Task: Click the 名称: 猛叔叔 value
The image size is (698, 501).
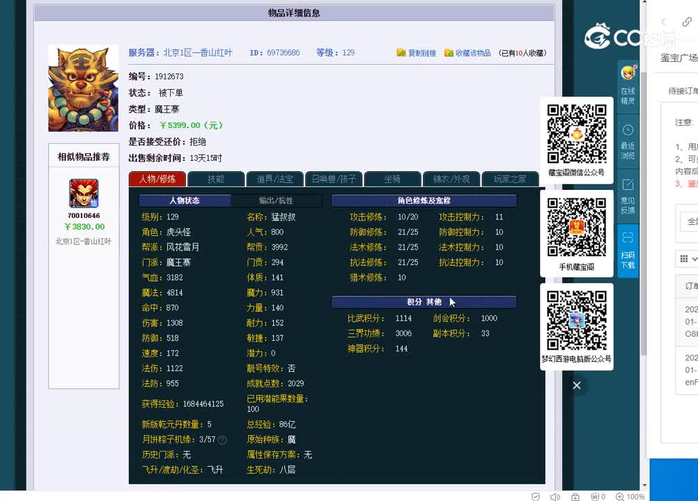Action: (x=283, y=217)
